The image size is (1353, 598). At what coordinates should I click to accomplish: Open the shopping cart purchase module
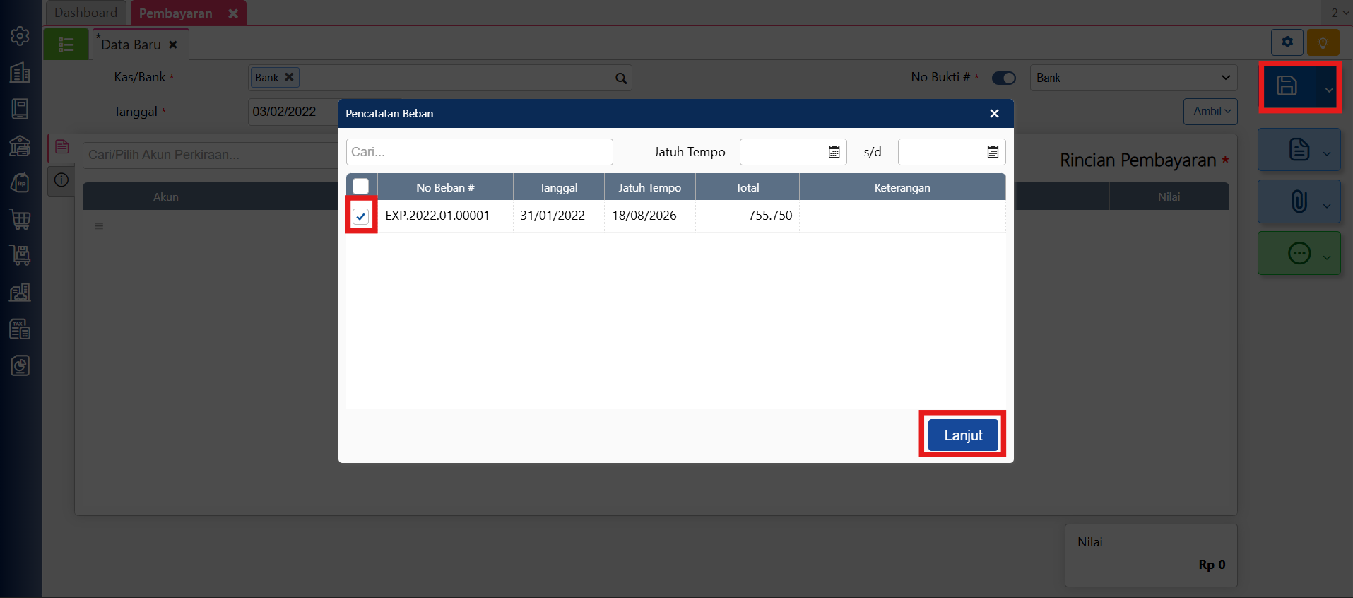20,219
